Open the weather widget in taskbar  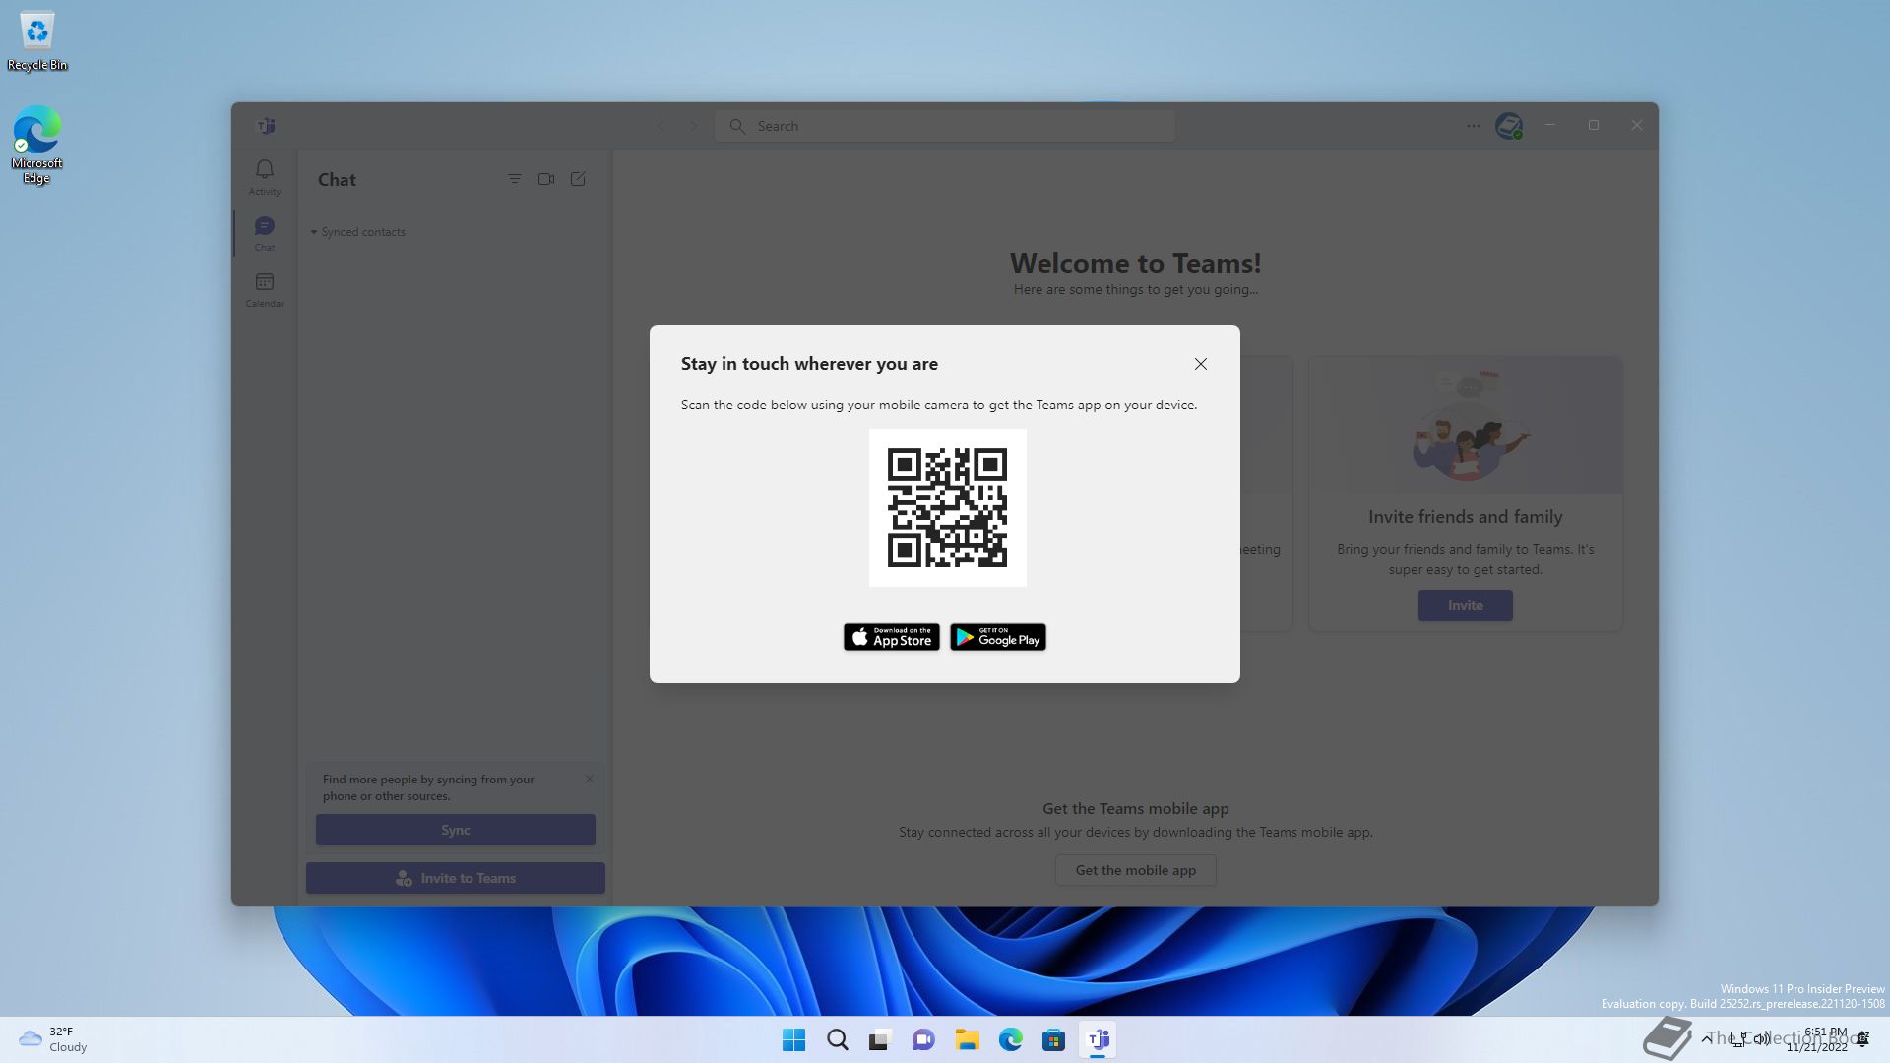(x=53, y=1039)
